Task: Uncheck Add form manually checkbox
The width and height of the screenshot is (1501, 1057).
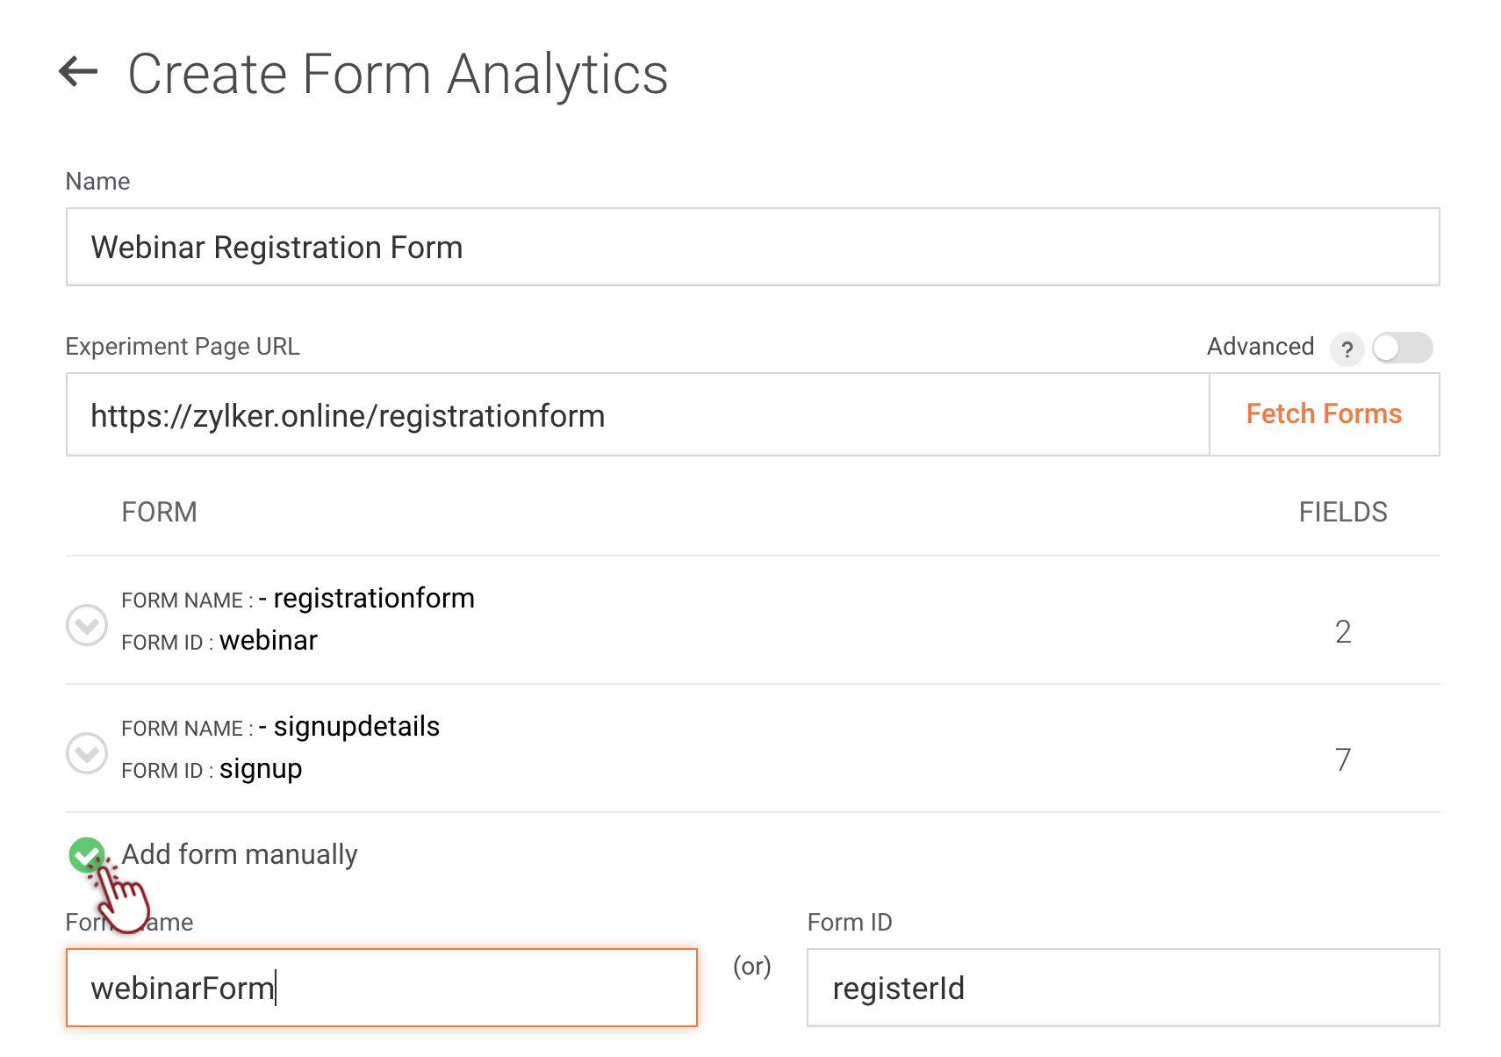Action: tap(85, 854)
